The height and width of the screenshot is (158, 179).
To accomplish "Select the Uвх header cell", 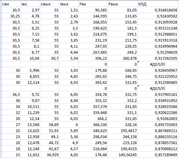I will click(11, 4).
